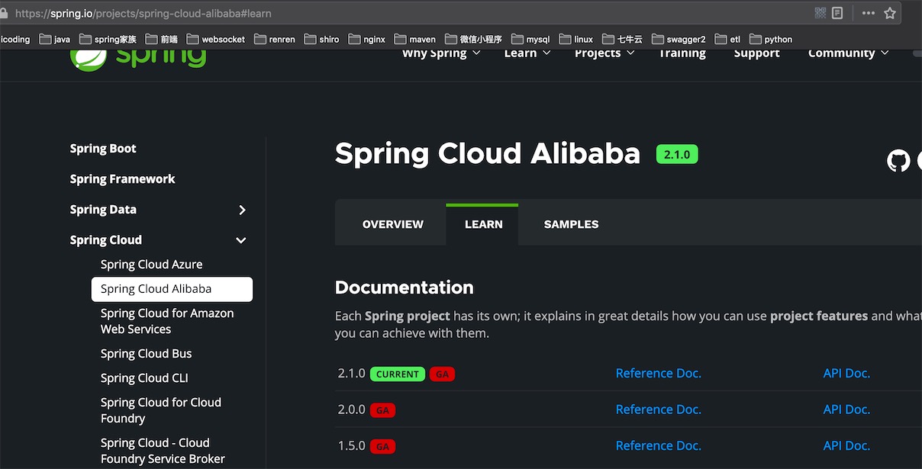Viewport: 922px width, 469px height.
Task: Select Spring Cloud Alibaba in sidebar
Action: click(172, 289)
